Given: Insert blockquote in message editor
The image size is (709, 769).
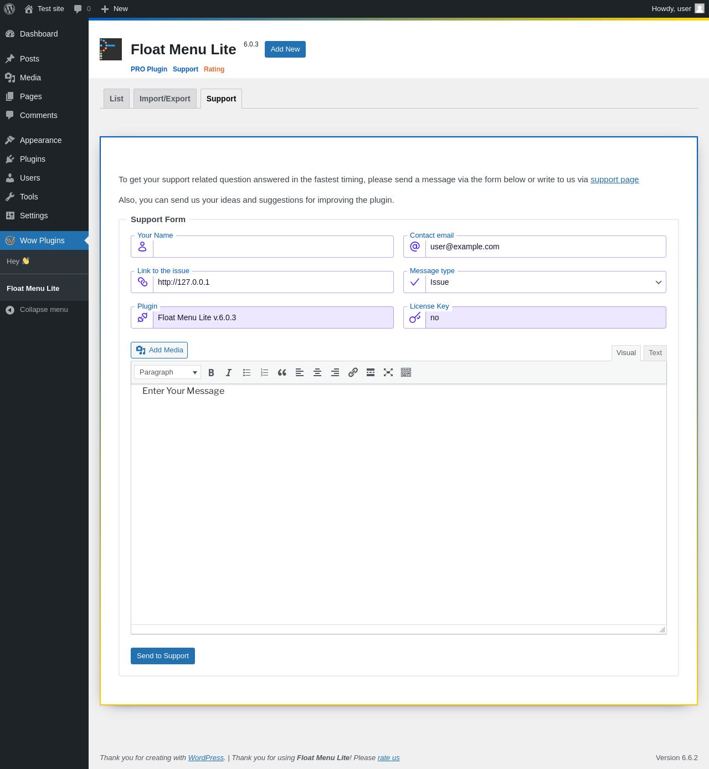Looking at the screenshot, I should (282, 372).
